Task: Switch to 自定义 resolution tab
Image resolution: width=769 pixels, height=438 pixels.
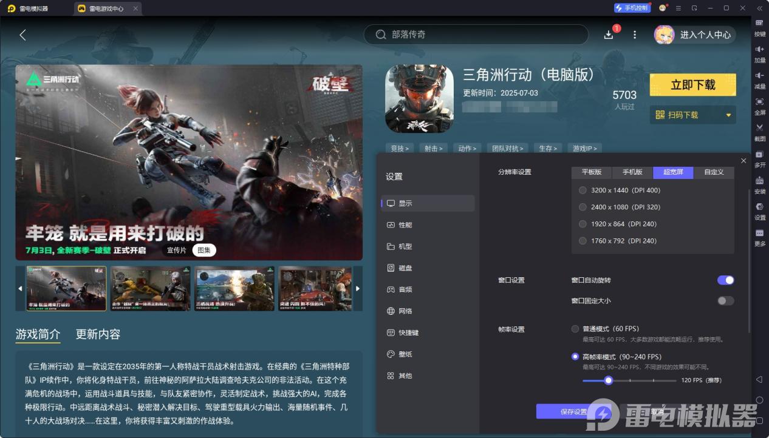Action: click(x=714, y=172)
